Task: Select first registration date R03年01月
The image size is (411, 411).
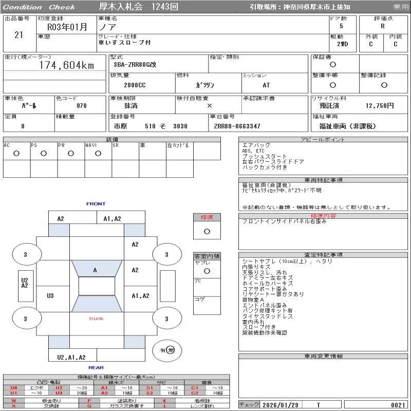Action: [67, 27]
